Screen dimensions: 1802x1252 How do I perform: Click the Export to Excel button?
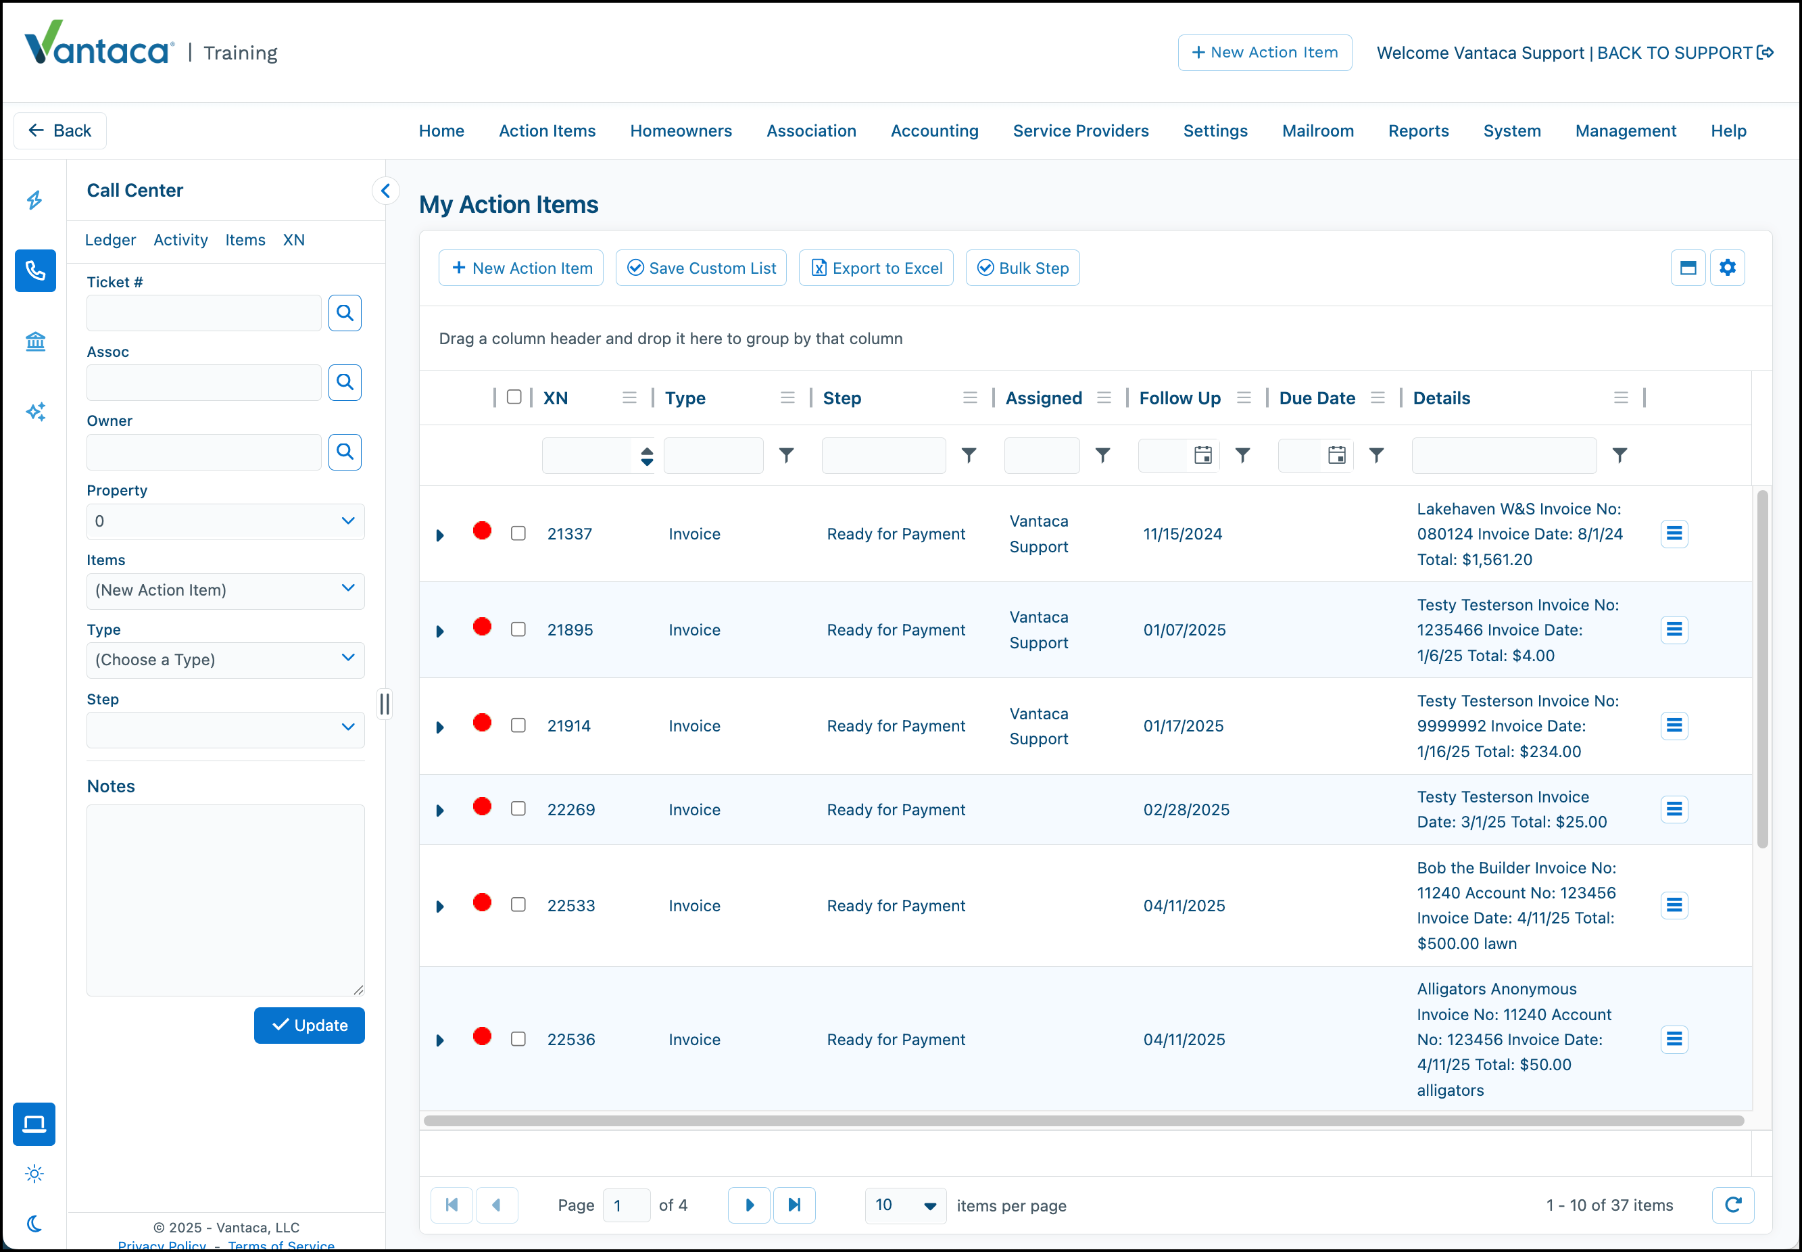coord(876,268)
